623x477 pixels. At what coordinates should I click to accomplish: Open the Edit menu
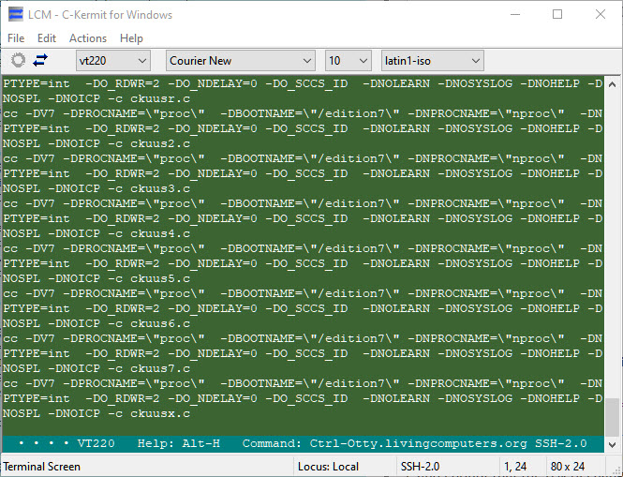coord(47,38)
